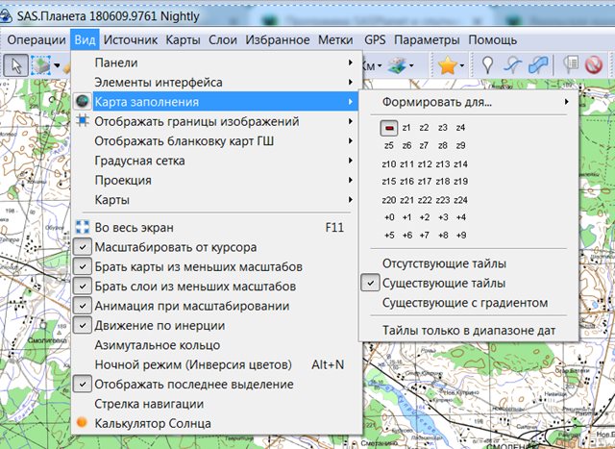The image size is (615, 449).
Task: Select the arrow cursor tool in toolbar
Action: click(16, 65)
